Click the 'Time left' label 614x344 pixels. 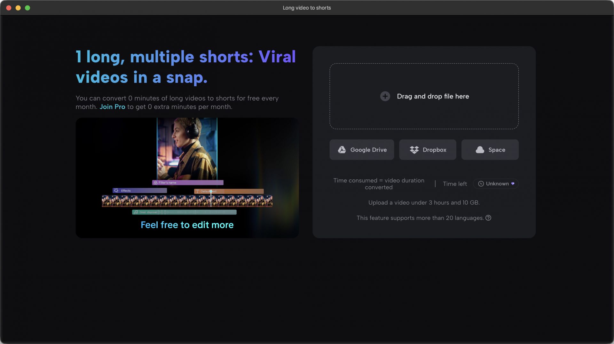coord(454,184)
